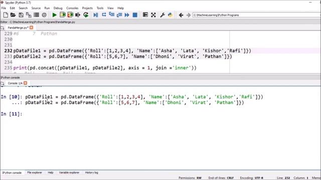Click Column 1 status indicator
Viewport: 321px width, 180px height.
click(x=301, y=178)
